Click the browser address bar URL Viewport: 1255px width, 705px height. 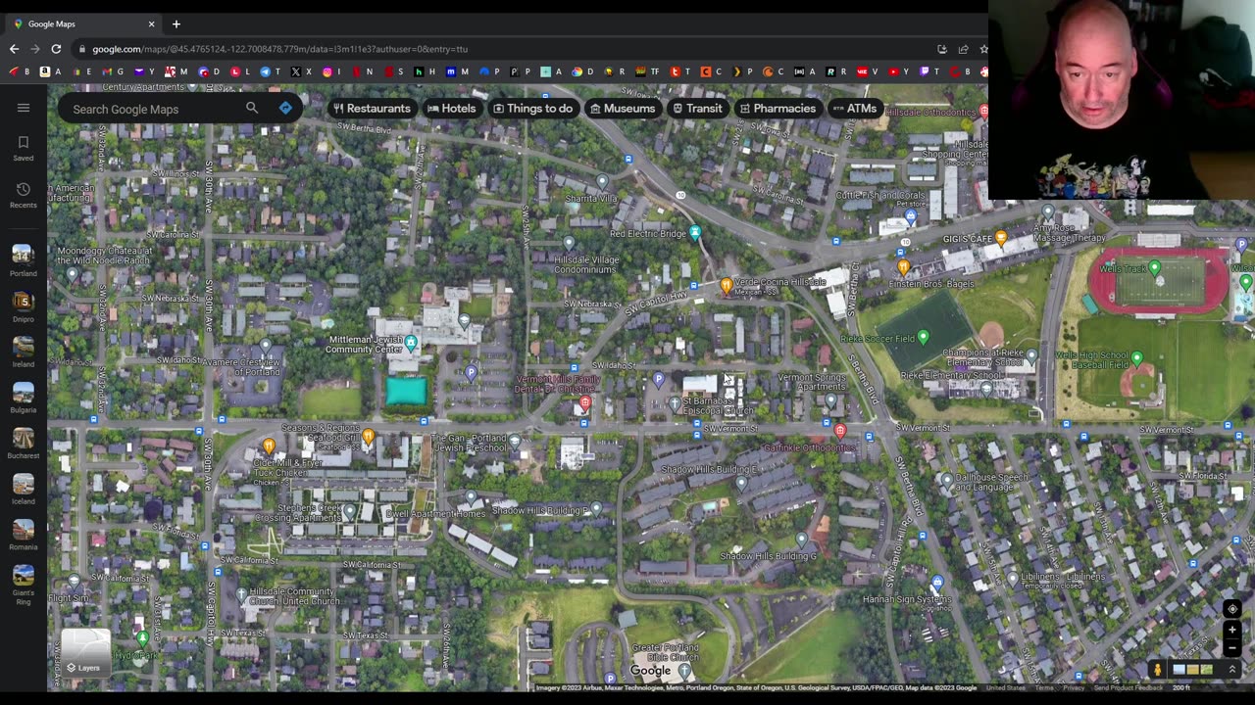coord(280,49)
